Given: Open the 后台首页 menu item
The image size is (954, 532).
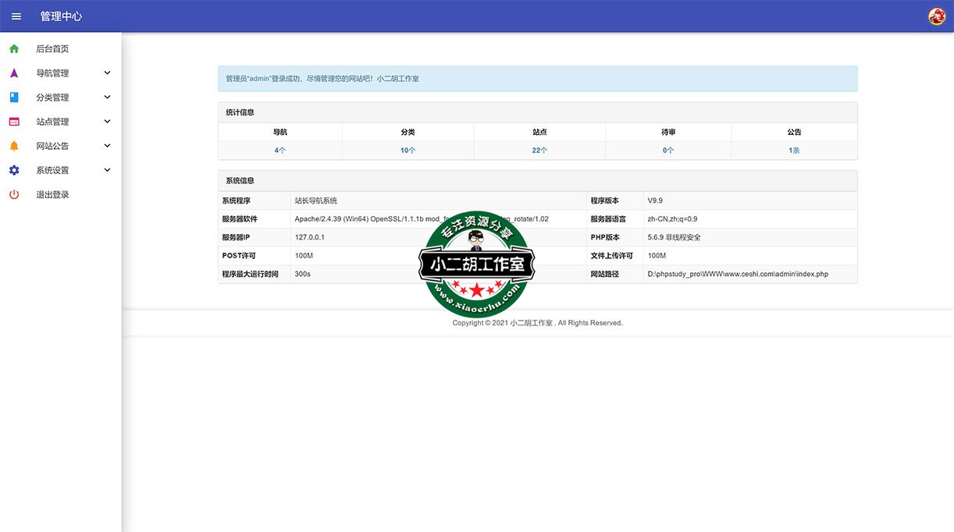Looking at the screenshot, I should tap(52, 49).
